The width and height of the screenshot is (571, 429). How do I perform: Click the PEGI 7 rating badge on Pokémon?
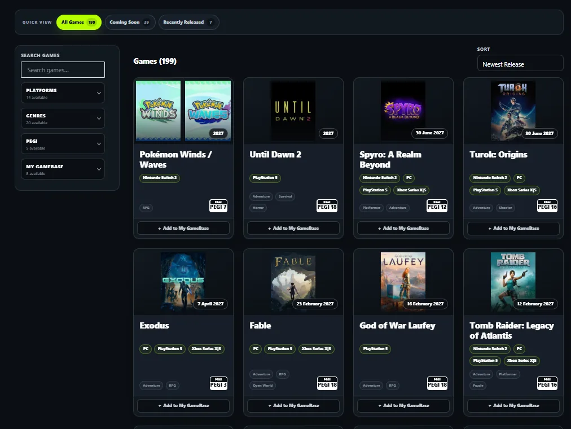(218, 205)
